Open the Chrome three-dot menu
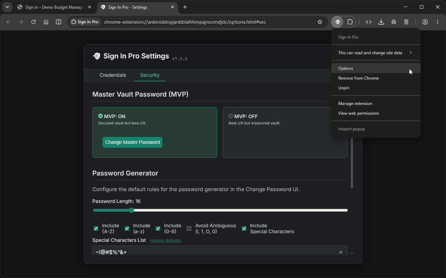 pos(438,22)
